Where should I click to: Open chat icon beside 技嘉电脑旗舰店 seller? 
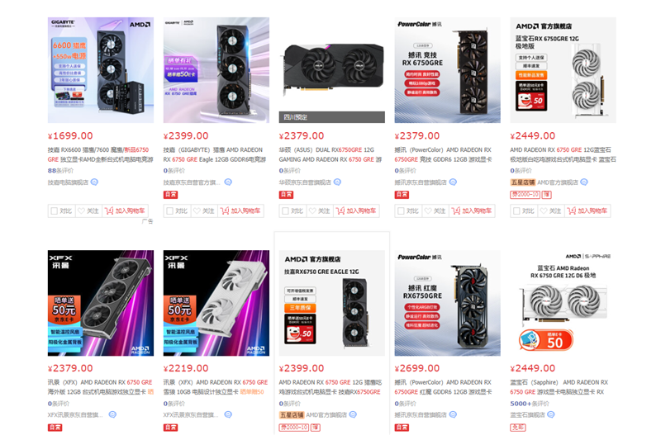94,182
